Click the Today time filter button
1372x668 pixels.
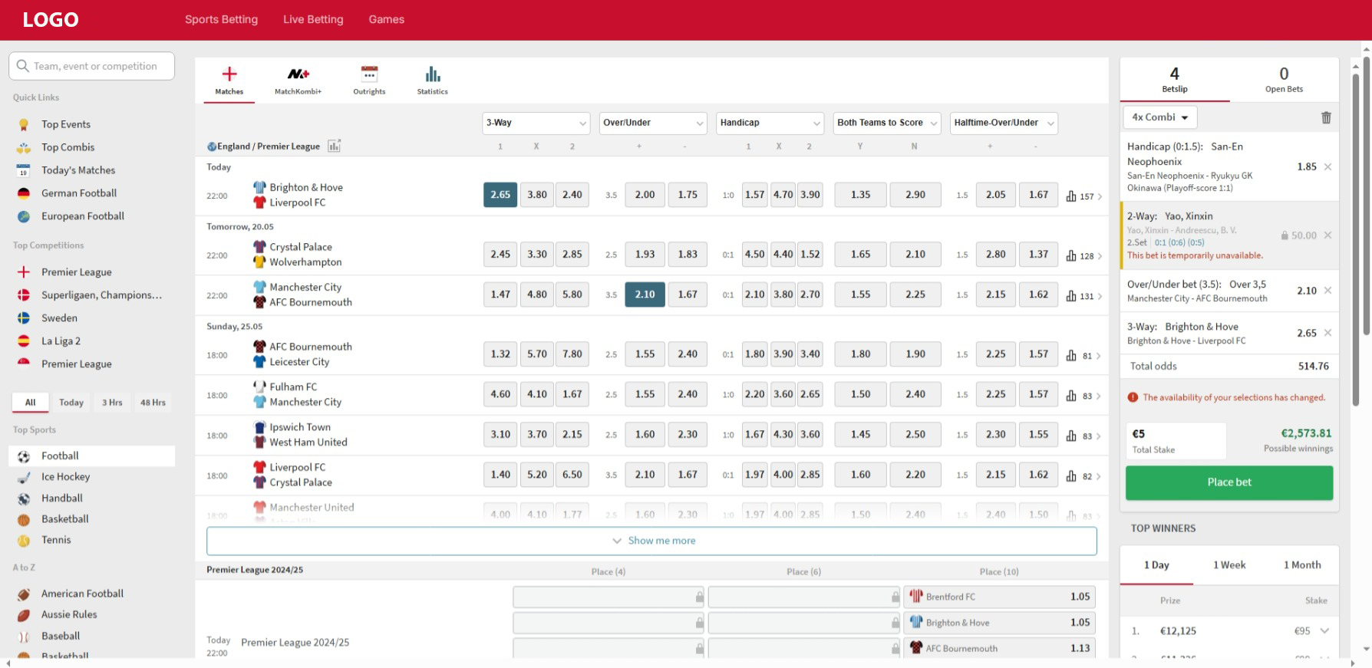[x=71, y=403]
